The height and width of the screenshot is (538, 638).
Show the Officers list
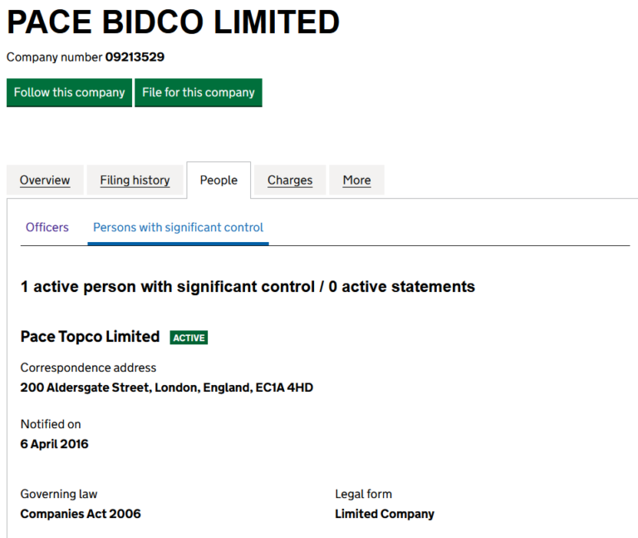[47, 227]
